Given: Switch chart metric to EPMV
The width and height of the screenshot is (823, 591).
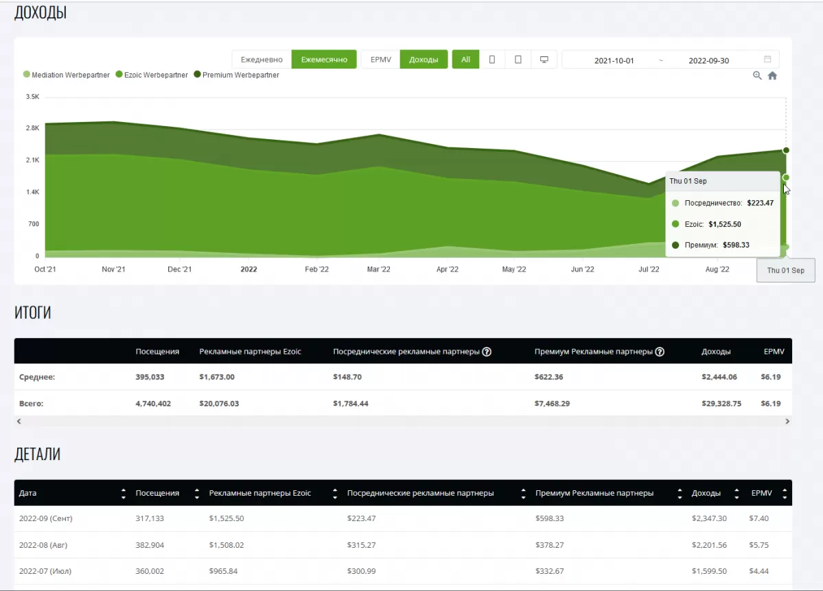Looking at the screenshot, I should [x=380, y=60].
